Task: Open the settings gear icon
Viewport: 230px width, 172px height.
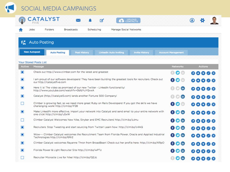Action: pos(203,20)
